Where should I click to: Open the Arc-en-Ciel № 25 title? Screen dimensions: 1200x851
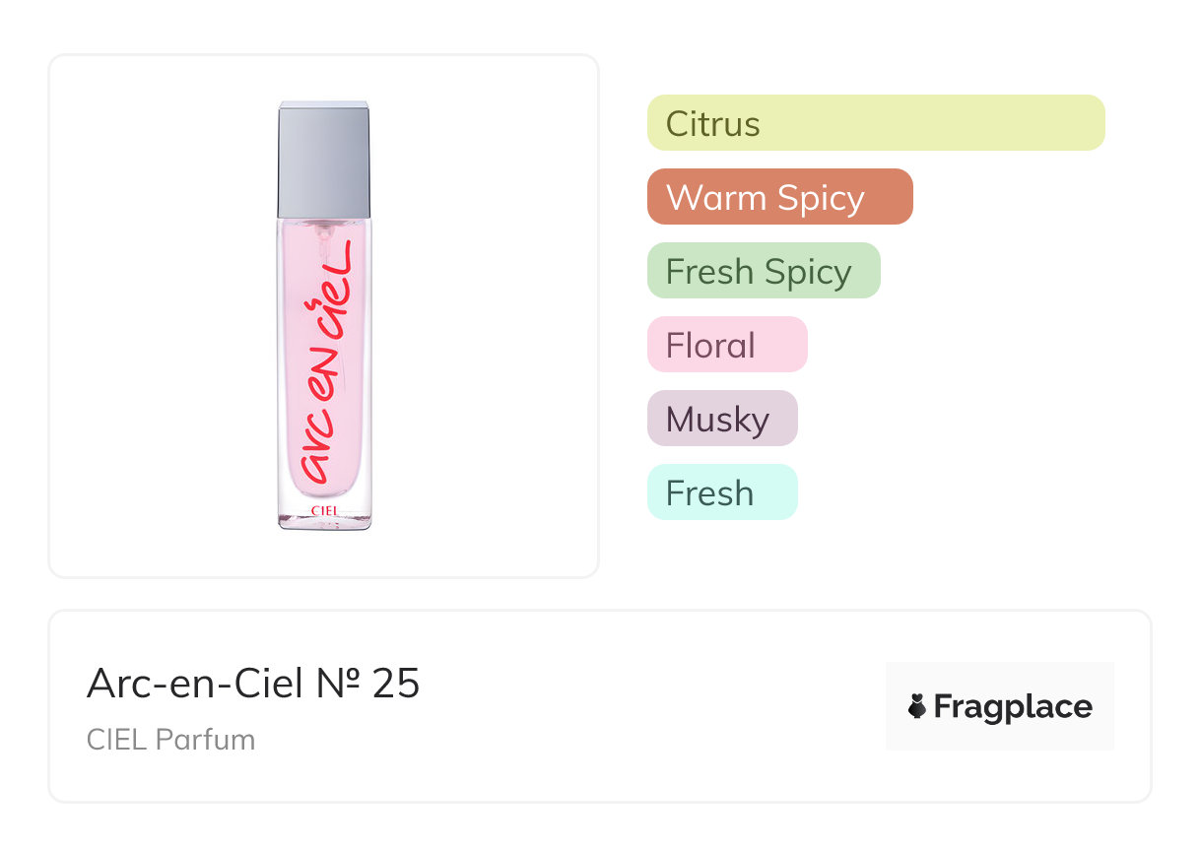[253, 684]
